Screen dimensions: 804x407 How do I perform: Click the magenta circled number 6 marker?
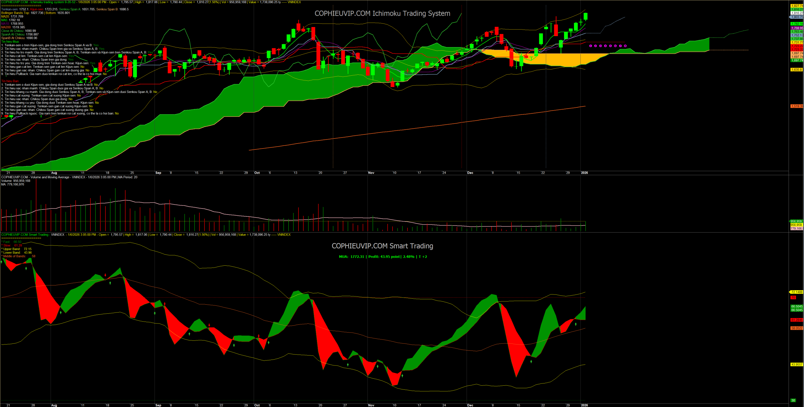[x=615, y=46]
